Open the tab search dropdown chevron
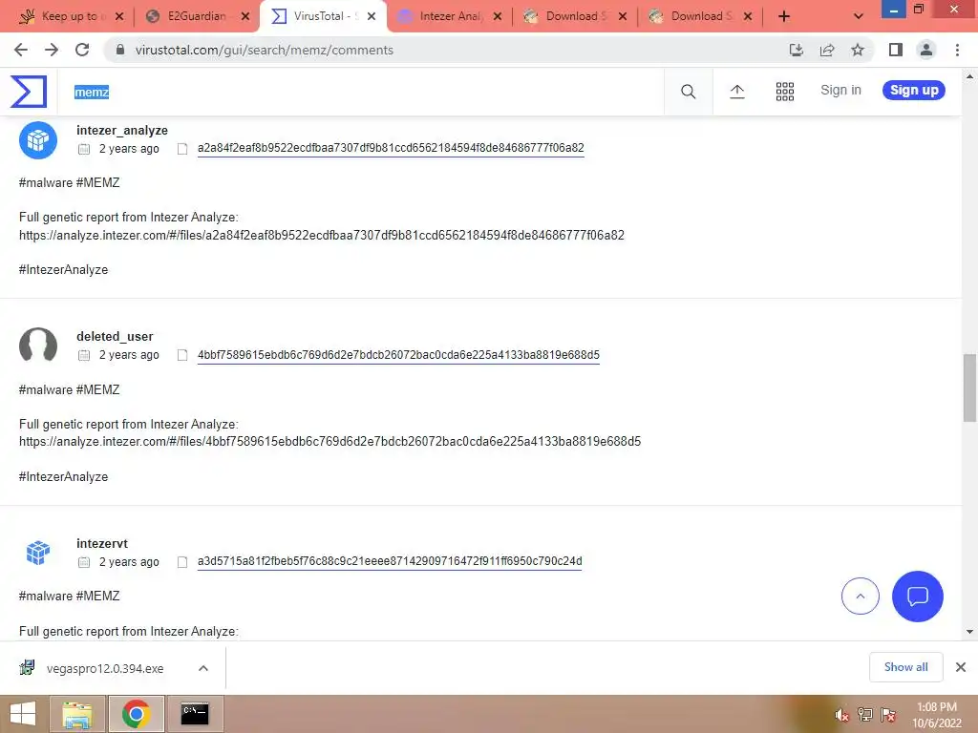The width and height of the screenshot is (978, 733). [x=859, y=16]
